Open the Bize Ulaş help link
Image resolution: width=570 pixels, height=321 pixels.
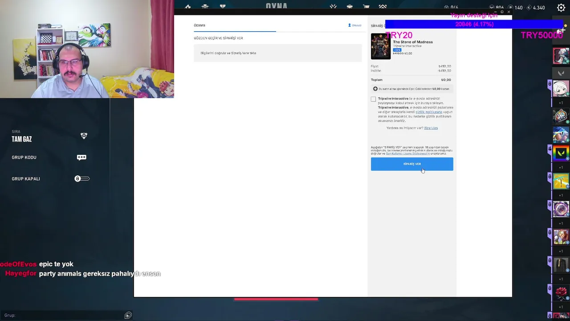point(431,128)
